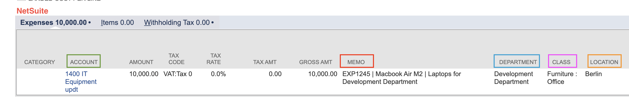Select the memo text starting with EXP1245

pyautogui.click(x=401, y=78)
